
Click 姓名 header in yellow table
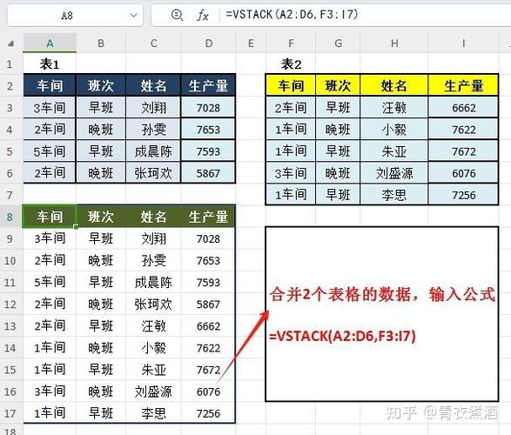(x=394, y=85)
